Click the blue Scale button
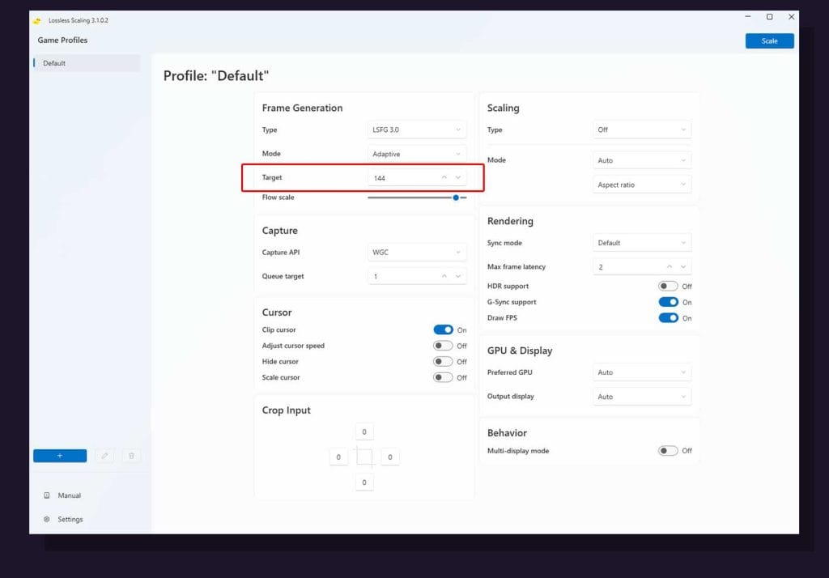This screenshot has width=829, height=578. coord(769,40)
